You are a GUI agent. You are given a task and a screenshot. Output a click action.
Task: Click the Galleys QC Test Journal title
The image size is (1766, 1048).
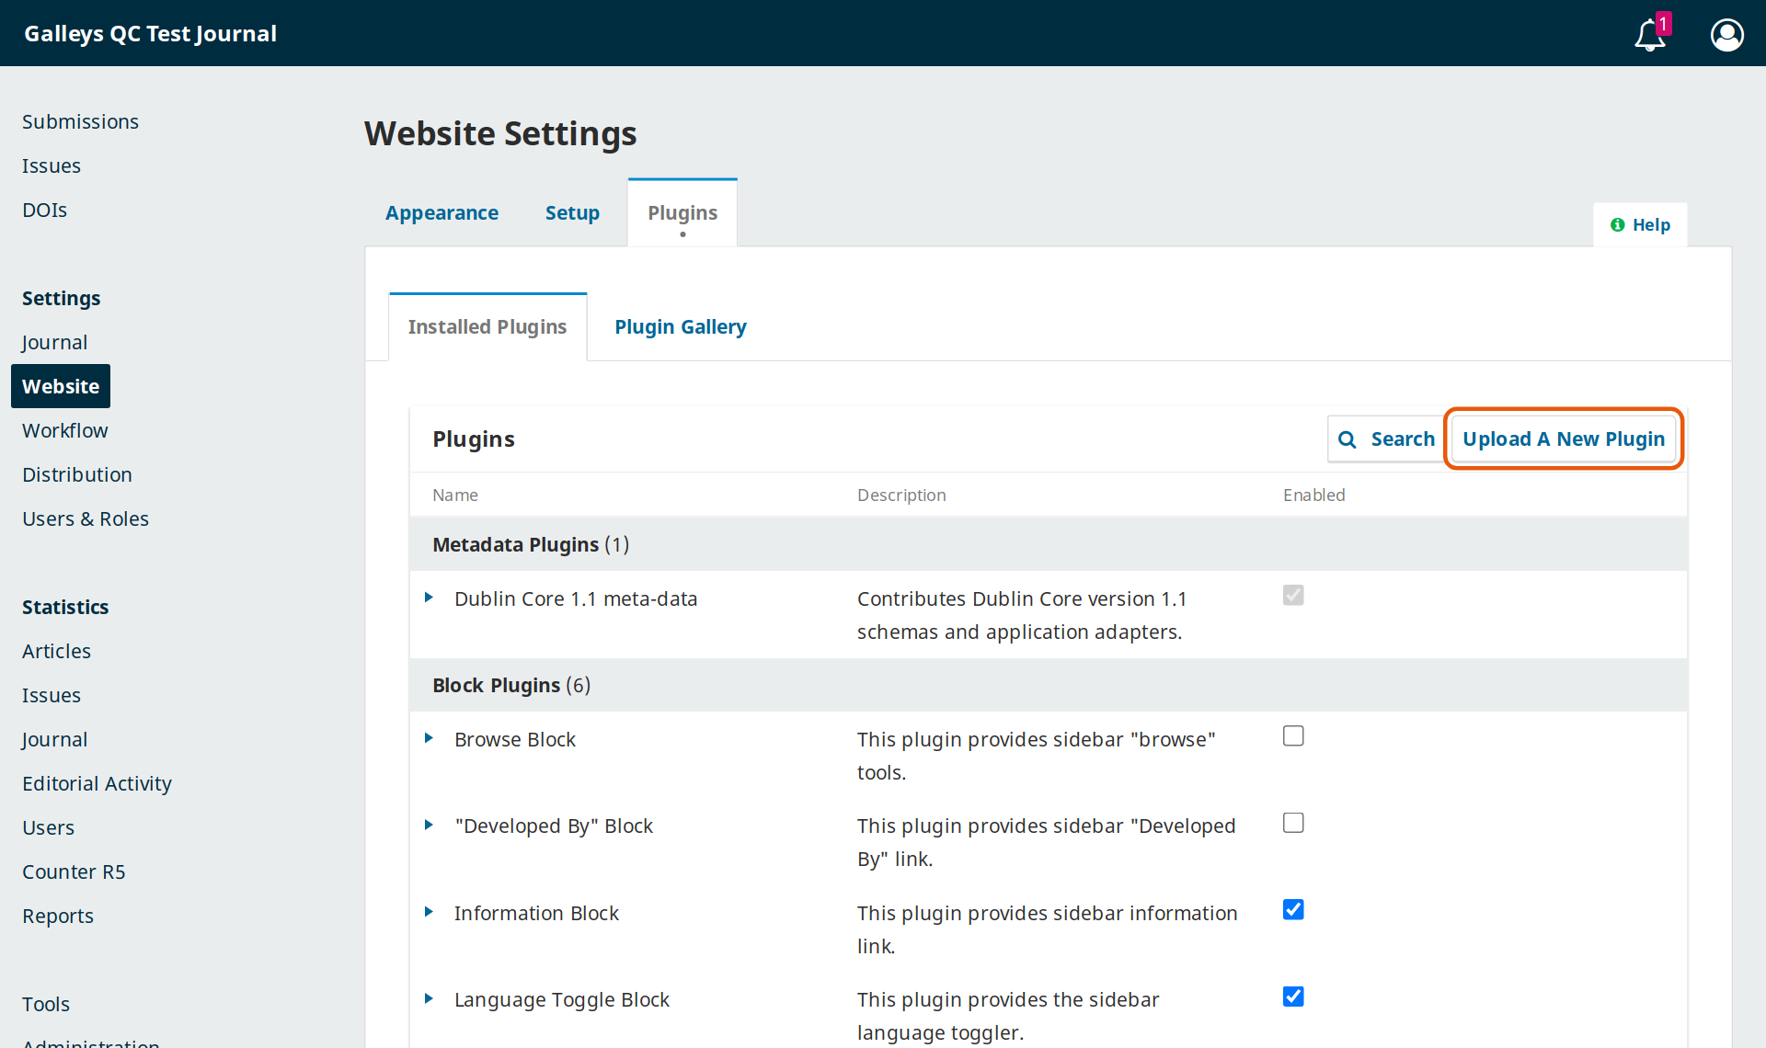click(x=150, y=34)
